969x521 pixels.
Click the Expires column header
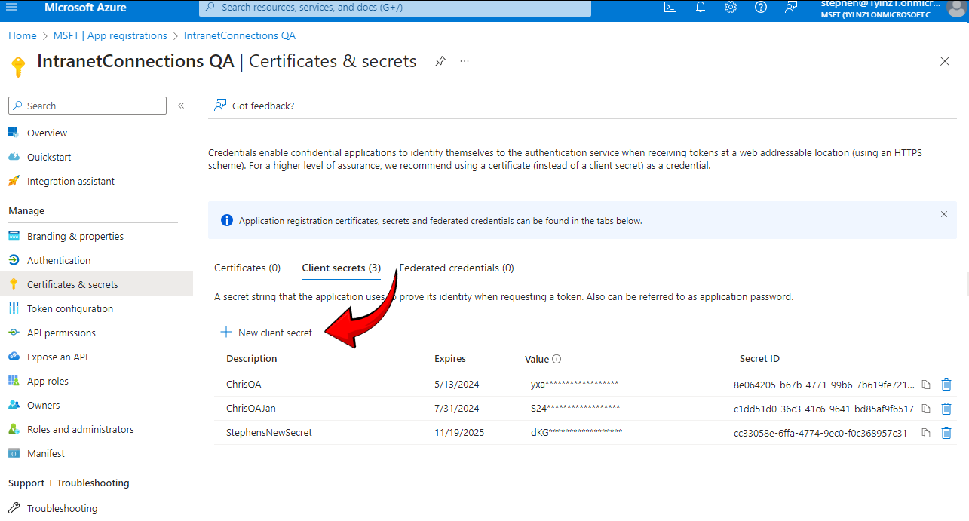tap(450, 359)
